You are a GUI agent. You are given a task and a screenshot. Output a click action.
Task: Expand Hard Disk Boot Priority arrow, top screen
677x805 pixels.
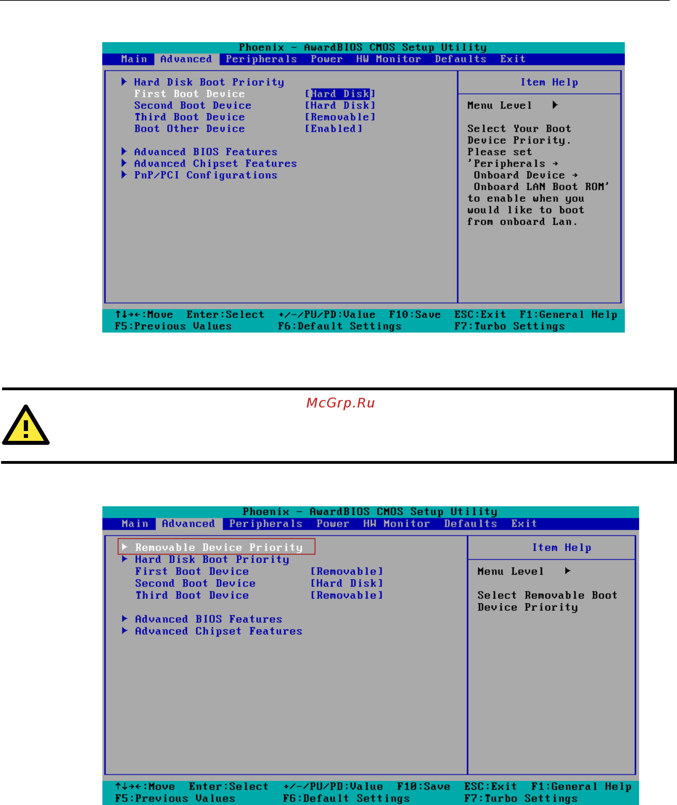point(124,82)
